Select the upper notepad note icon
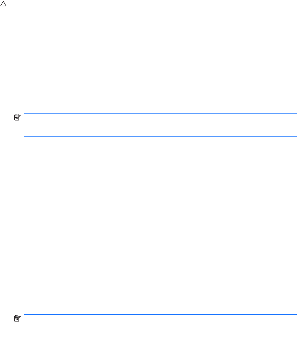Viewport: 297px width, 338px height. click(17, 117)
